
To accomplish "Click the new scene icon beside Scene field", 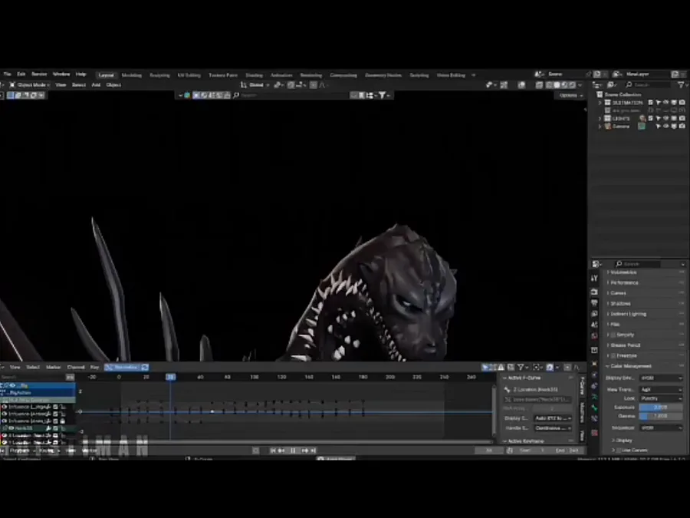I will (x=597, y=74).
